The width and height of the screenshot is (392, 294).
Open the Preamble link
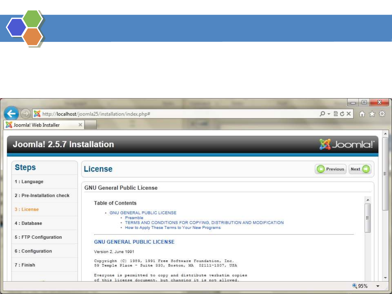134,218
